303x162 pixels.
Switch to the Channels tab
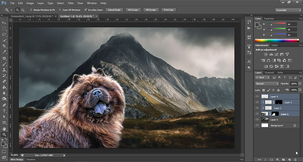pos(269,73)
